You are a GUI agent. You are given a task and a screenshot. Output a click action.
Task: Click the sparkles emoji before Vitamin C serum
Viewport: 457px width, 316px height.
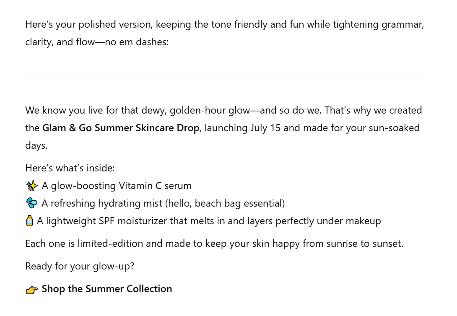click(32, 186)
